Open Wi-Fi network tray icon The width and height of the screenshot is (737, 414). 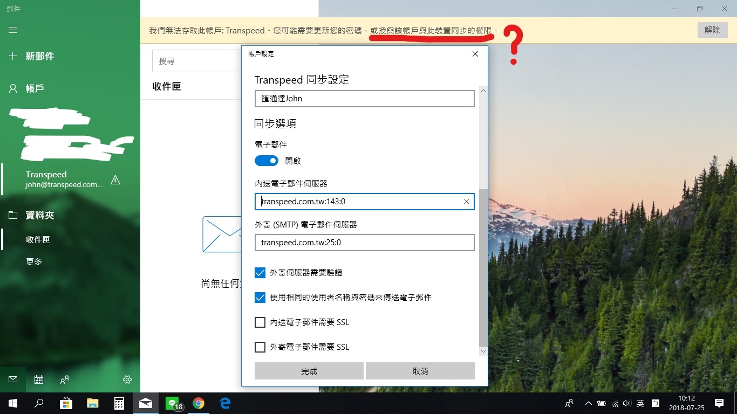tap(615, 403)
